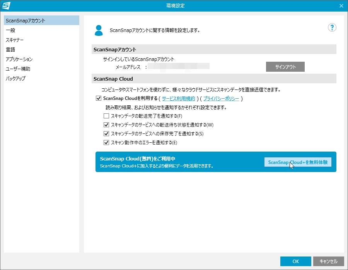Image resolution: width=348 pixels, height=270 pixels.
Task: Go to ユーザー補助 settings
Action: tap(41, 69)
